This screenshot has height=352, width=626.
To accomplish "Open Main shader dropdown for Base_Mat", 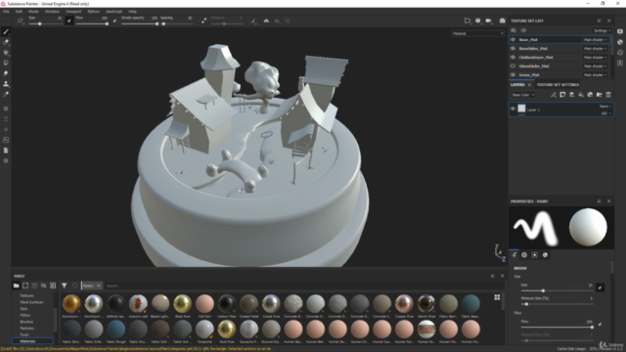I will pyautogui.click(x=595, y=39).
